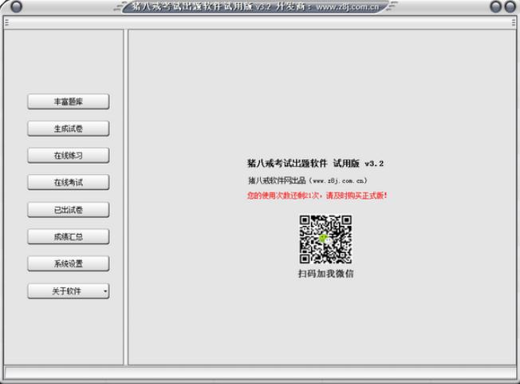The image size is (520, 384).
Task: Open 系统设置 system settings
Action: tap(69, 263)
